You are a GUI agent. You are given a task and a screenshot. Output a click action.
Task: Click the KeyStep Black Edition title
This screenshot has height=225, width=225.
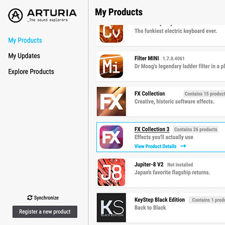pos(160,200)
